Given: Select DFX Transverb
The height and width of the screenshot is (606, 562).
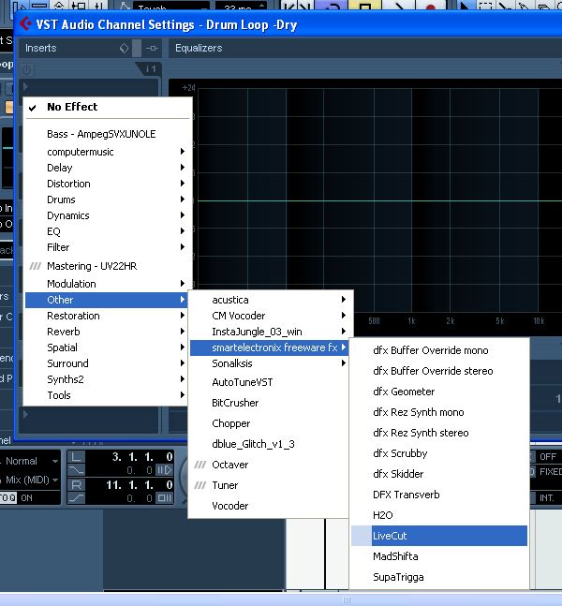Looking at the screenshot, I should [x=439, y=495].
